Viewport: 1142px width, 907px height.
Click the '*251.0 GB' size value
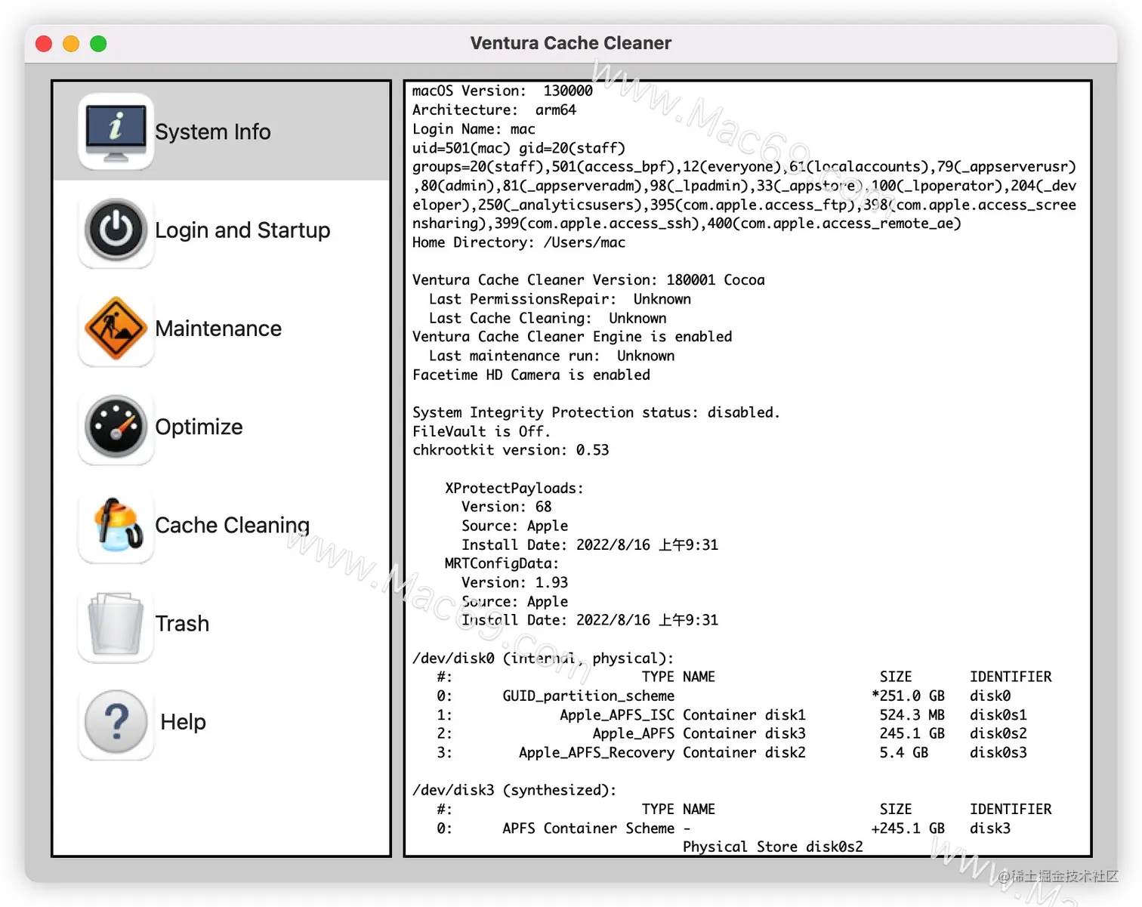click(x=908, y=696)
